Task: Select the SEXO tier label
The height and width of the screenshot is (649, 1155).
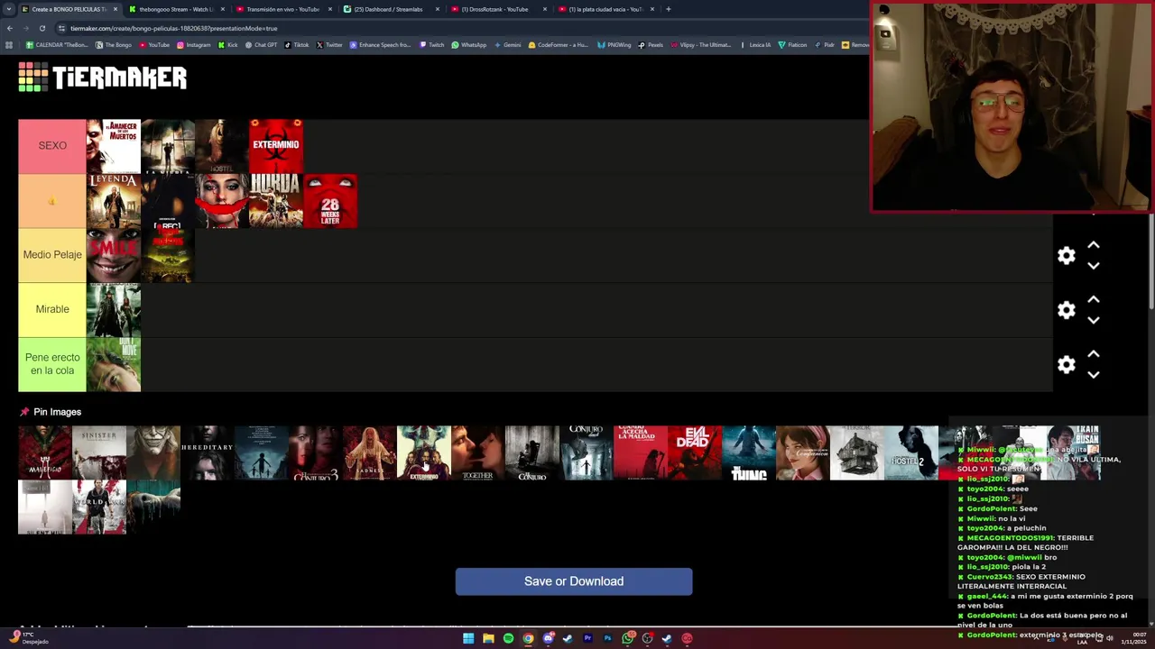Action: tap(52, 145)
